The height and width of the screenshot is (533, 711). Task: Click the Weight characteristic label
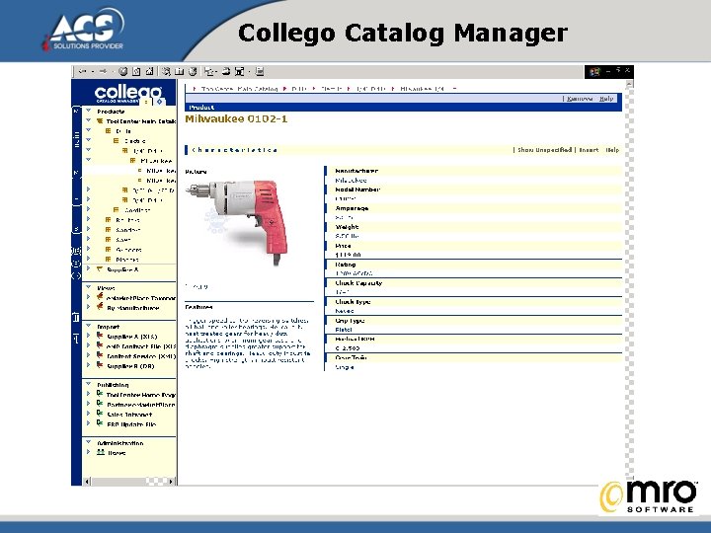[347, 227]
